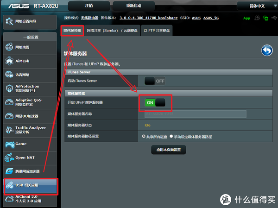The image size is (278, 208).
Task: Toggle the iTunes Server switch
Action: (155, 81)
